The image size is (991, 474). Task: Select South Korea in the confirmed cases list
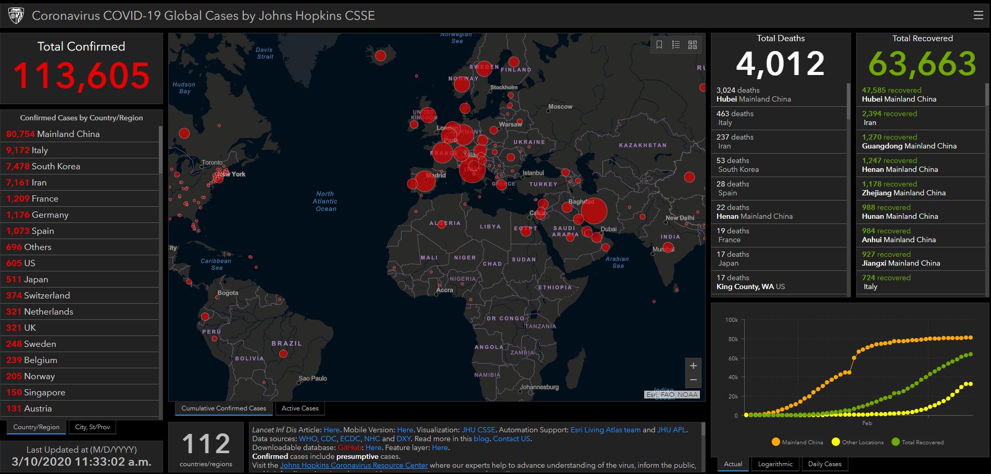[x=80, y=166]
